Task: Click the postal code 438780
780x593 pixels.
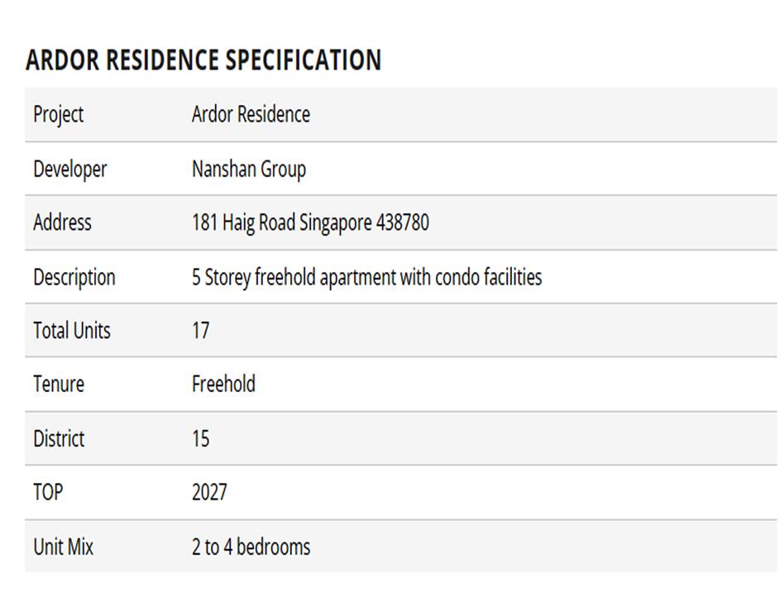Action: 403,222
